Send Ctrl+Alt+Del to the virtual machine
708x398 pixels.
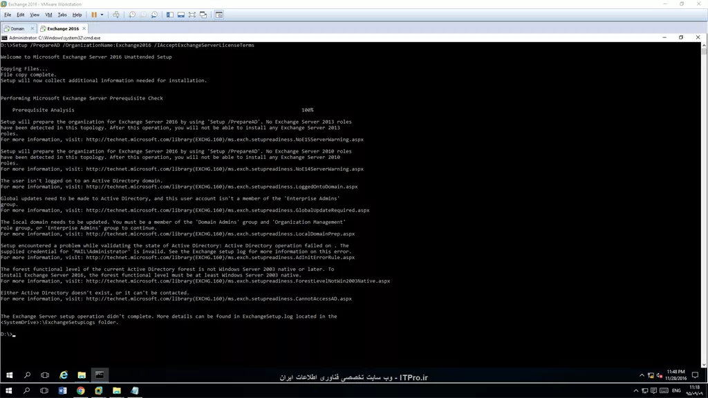(x=116, y=15)
